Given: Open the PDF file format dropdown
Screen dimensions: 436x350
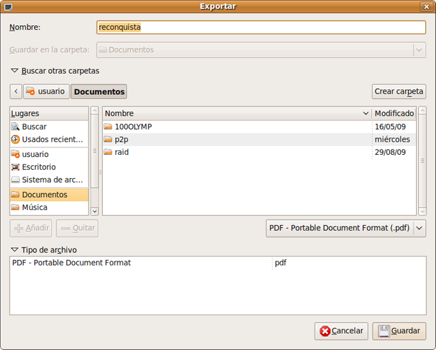Looking at the screenshot, I should point(345,228).
